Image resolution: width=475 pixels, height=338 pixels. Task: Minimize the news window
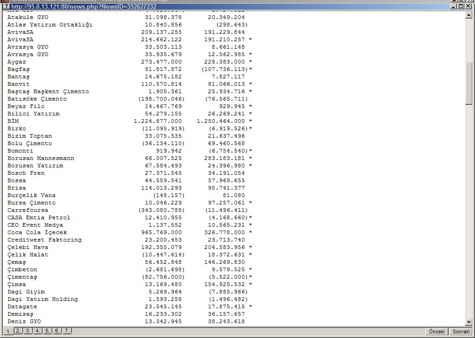454,6
